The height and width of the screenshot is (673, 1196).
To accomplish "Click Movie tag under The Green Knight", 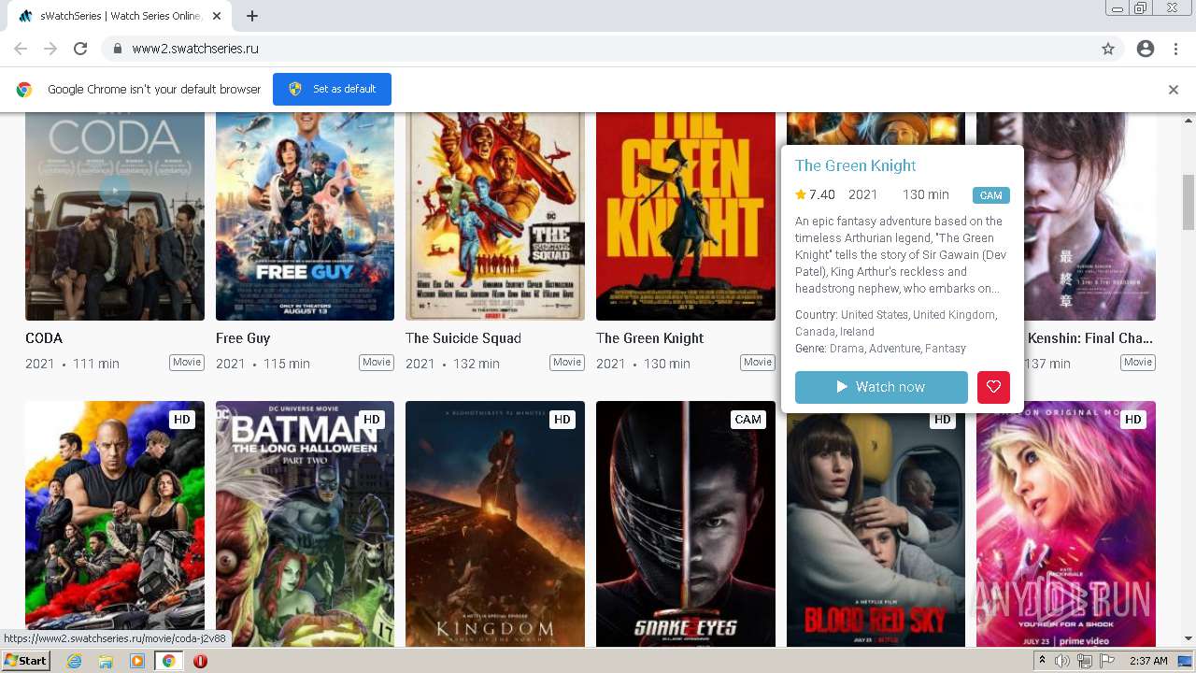I will (x=758, y=363).
